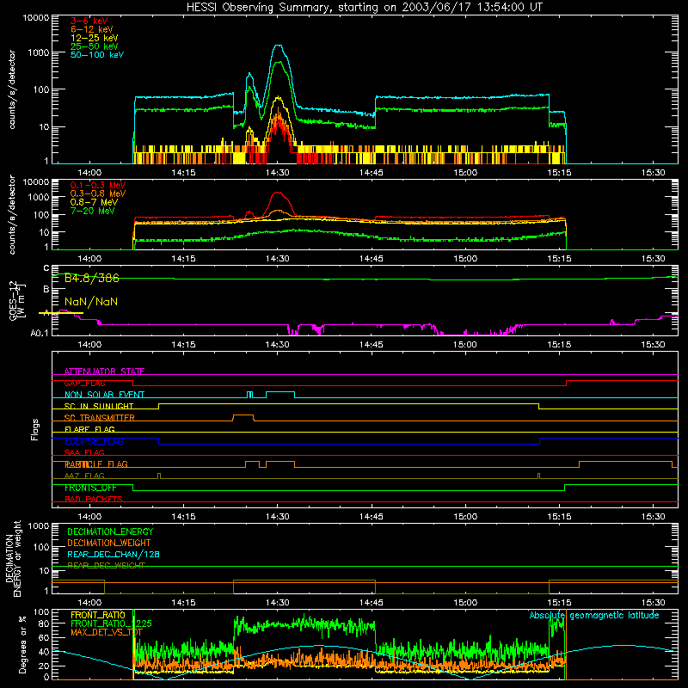
Task: Click counts/s/detector axis title of MeV panel
Action: click(x=12, y=215)
